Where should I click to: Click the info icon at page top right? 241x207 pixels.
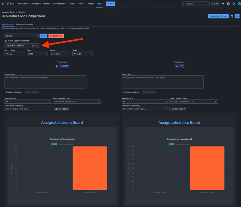pos(237,16)
